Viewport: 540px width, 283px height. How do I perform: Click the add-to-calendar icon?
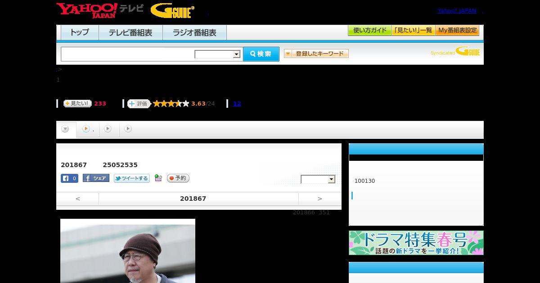158,178
